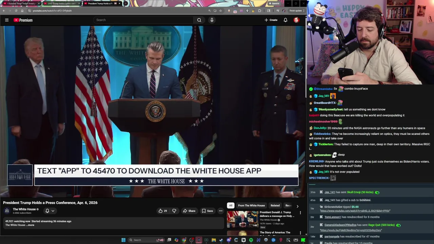
Task: Click chat user GreatBeardHTX's name
Action: coord(324,103)
